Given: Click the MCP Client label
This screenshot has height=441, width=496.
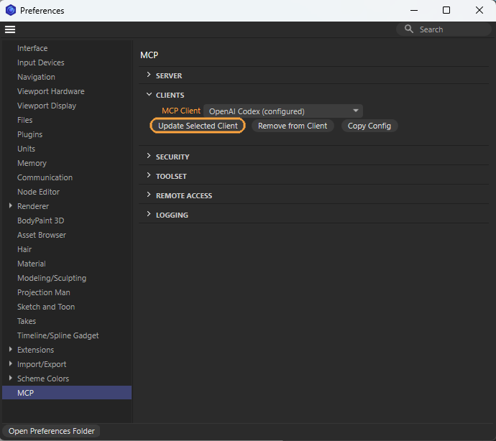Looking at the screenshot, I should coord(181,111).
